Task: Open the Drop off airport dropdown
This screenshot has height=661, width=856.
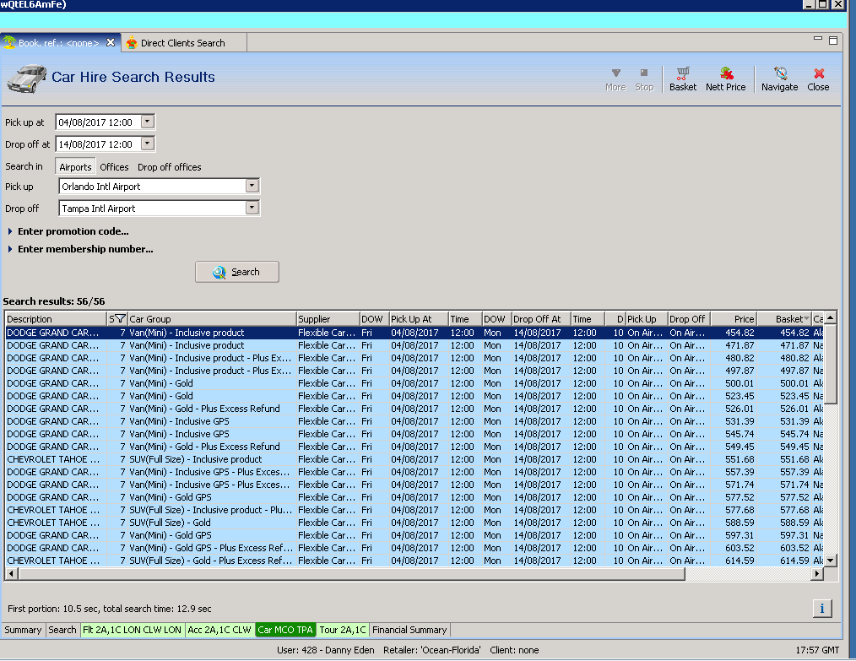Action: coord(252,208)
